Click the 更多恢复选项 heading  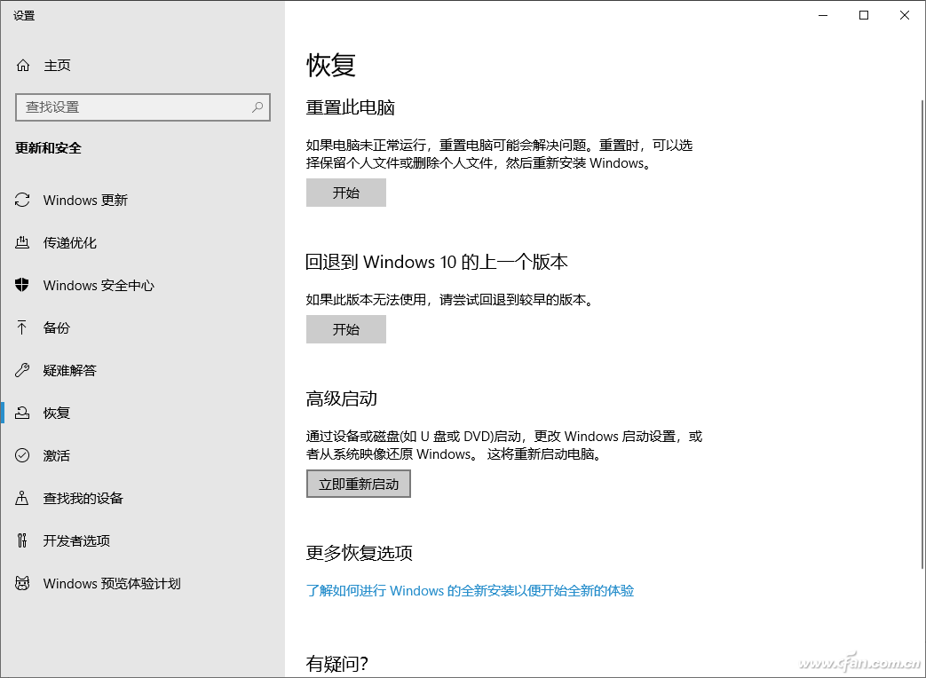pos(359,553)
